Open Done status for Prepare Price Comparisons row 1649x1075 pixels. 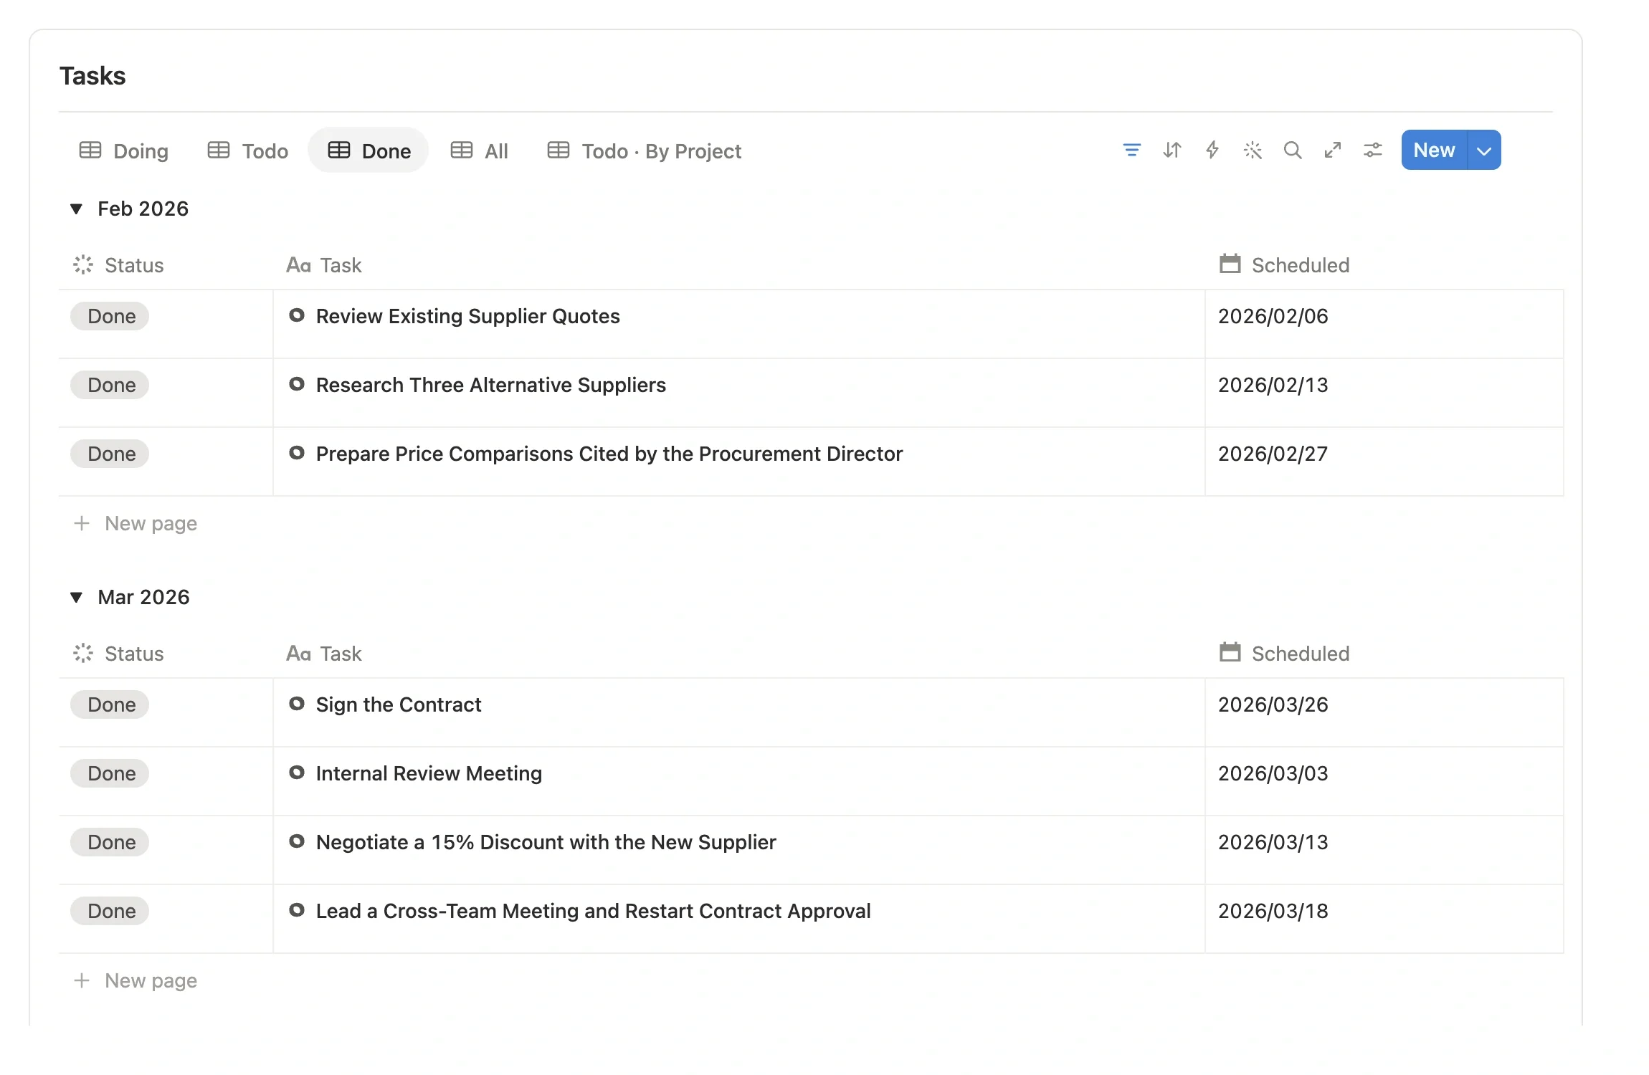point(110,454)
